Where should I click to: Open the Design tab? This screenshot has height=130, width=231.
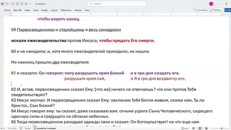[44, 10]
